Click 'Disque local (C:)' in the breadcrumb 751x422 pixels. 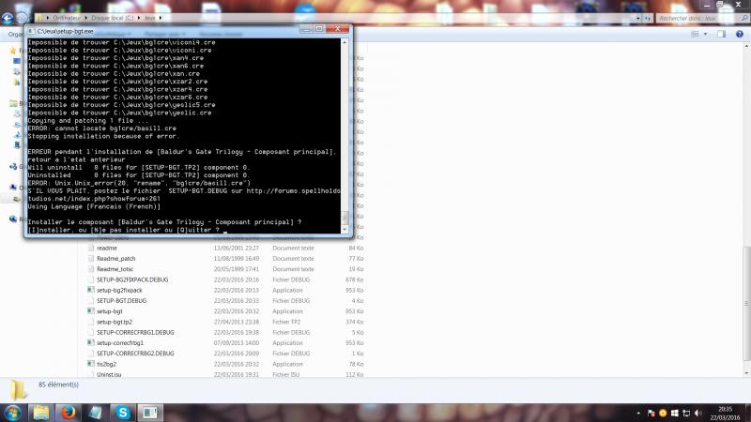click(113, 18)
